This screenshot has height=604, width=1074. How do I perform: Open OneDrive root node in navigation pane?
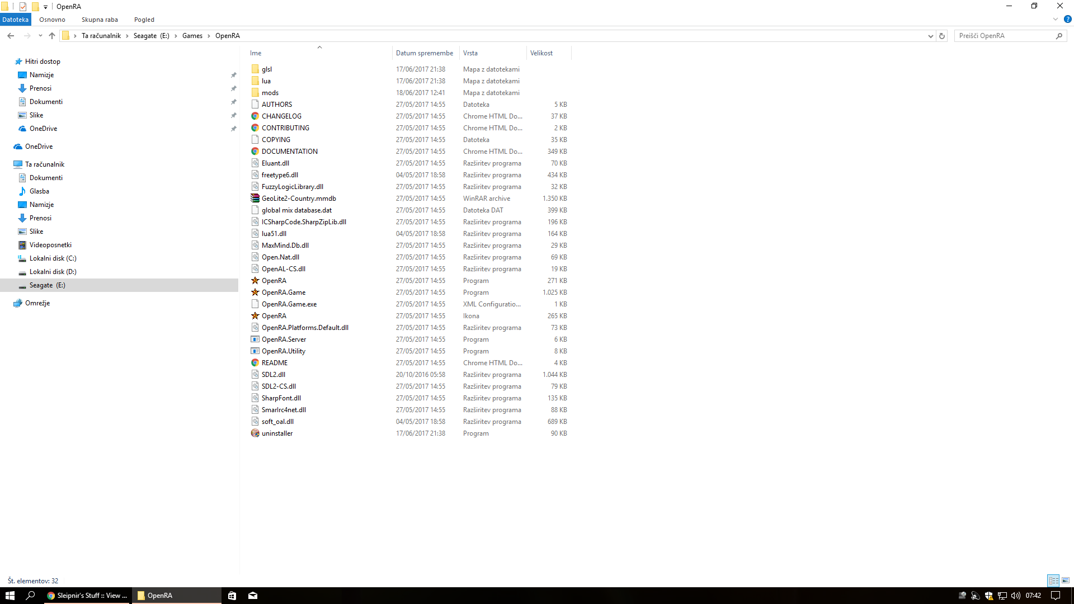coord(39,147)
